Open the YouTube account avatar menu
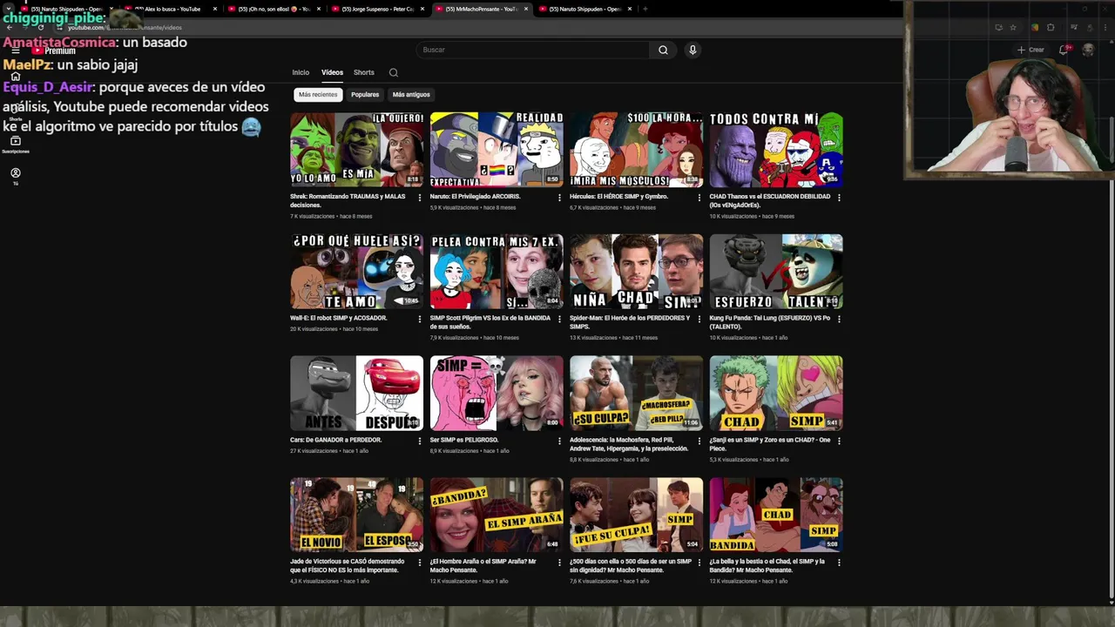This screenshot has height=627, width=1115. pyautogui.click(x=1088, y=50)
